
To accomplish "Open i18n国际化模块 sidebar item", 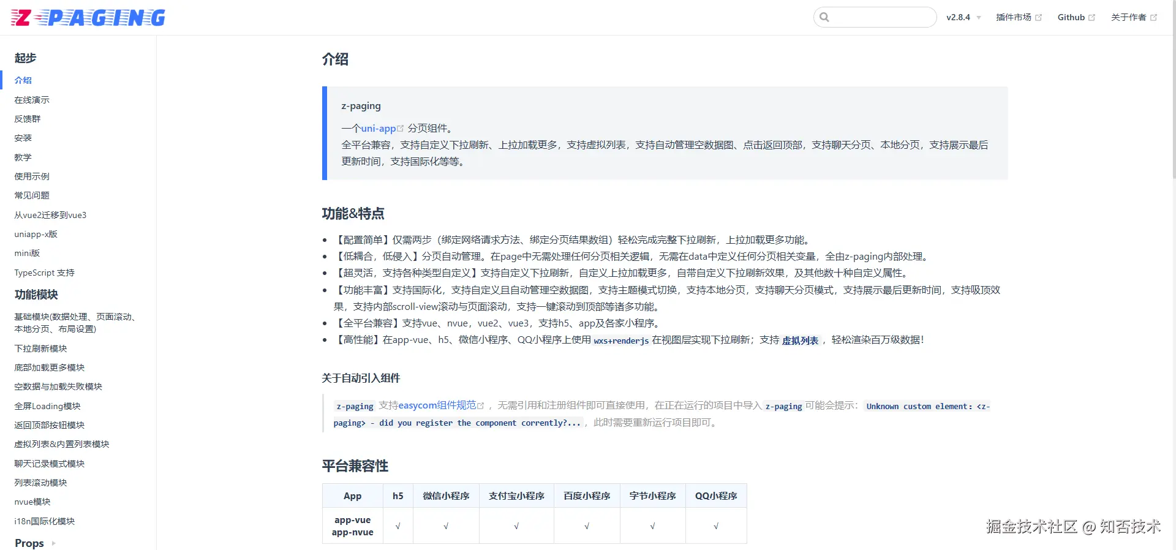I will point(45,521).
